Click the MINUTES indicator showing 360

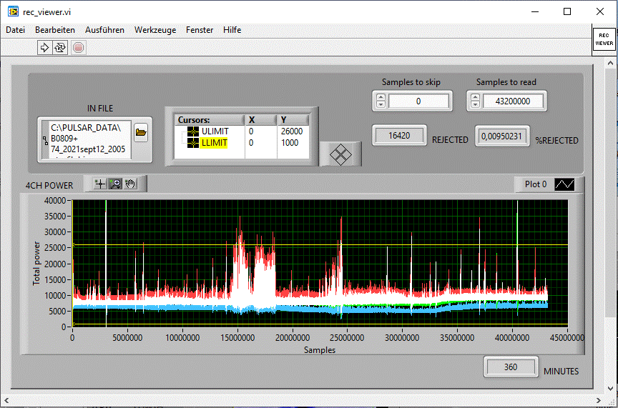pyautogui.click(x=511, y=367)
